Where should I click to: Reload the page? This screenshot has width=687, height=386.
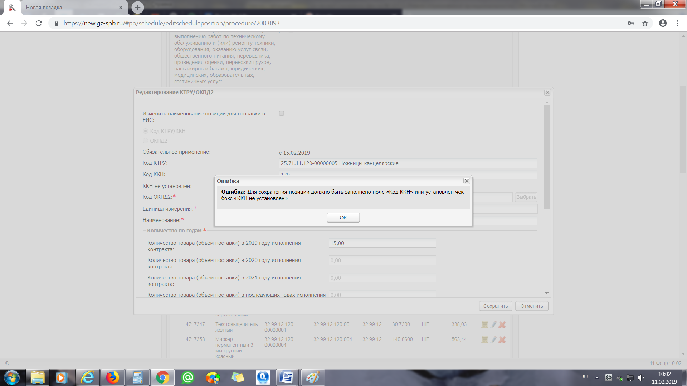pos(39,23)
